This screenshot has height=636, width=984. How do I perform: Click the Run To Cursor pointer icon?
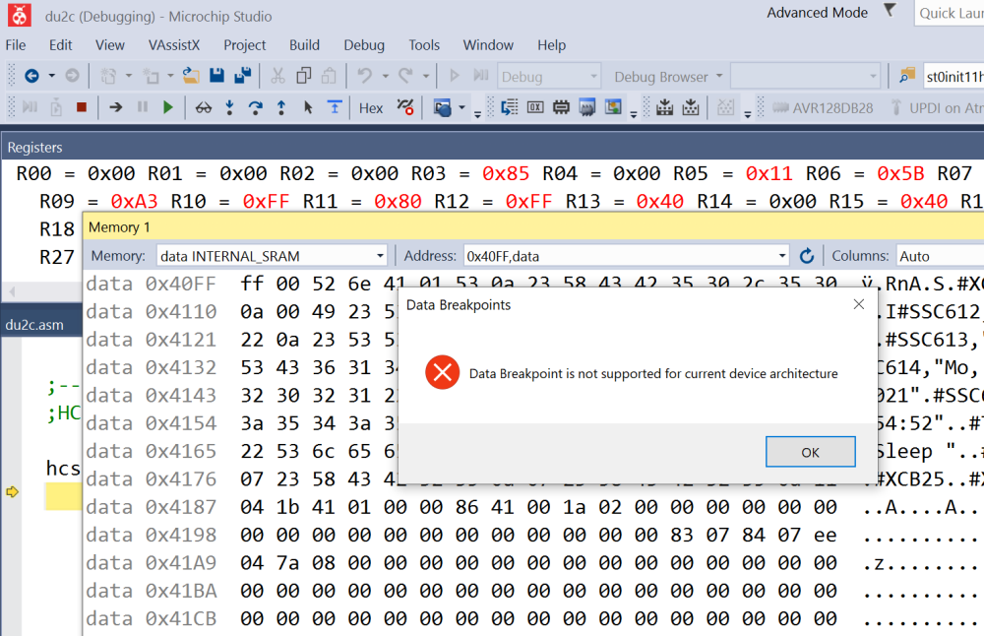(x=307, y=107)
